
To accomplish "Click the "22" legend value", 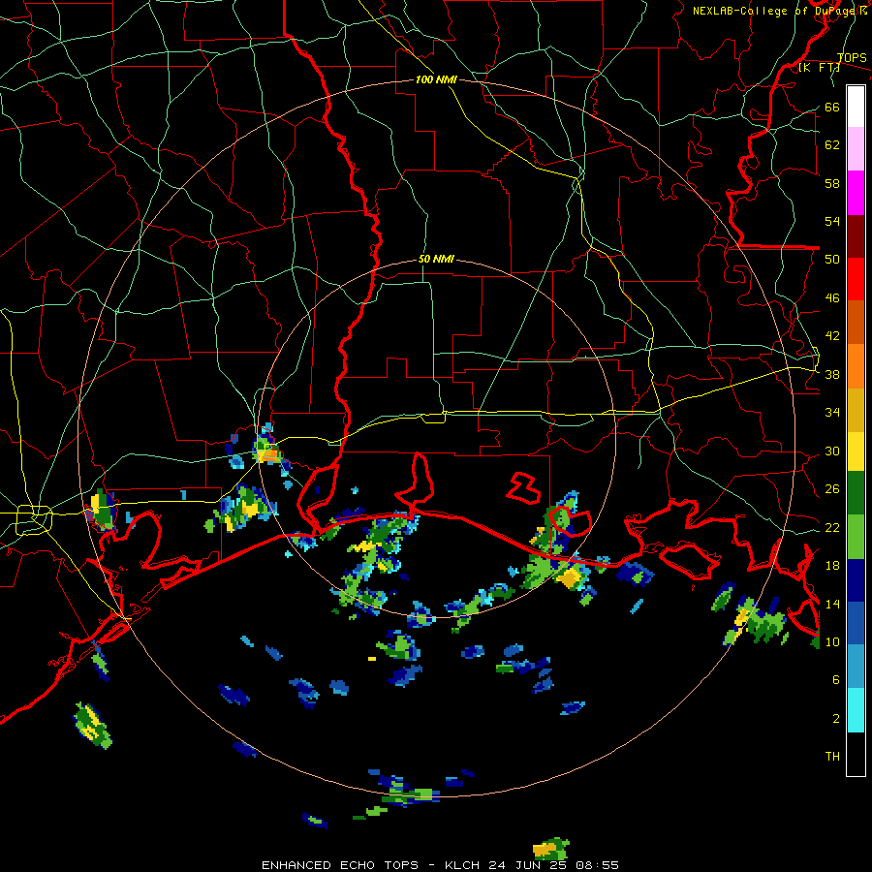I will click(x=832, y=528).
